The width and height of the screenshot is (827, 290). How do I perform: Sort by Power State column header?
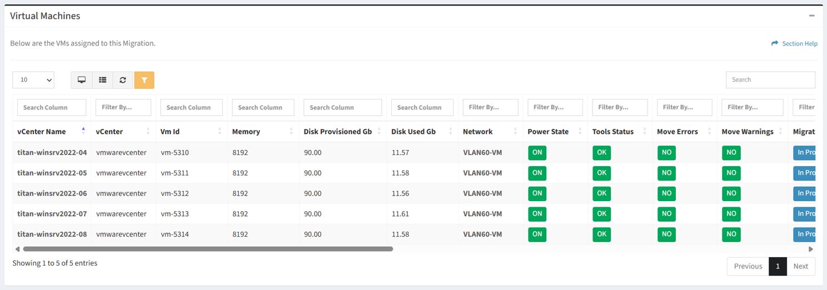click(555, 132)
